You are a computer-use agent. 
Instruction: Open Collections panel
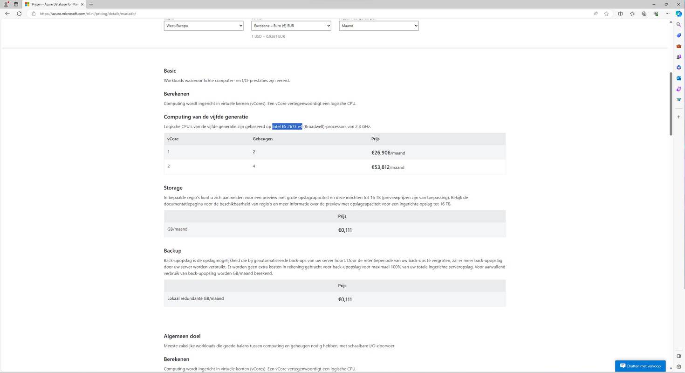click(644, 14)
